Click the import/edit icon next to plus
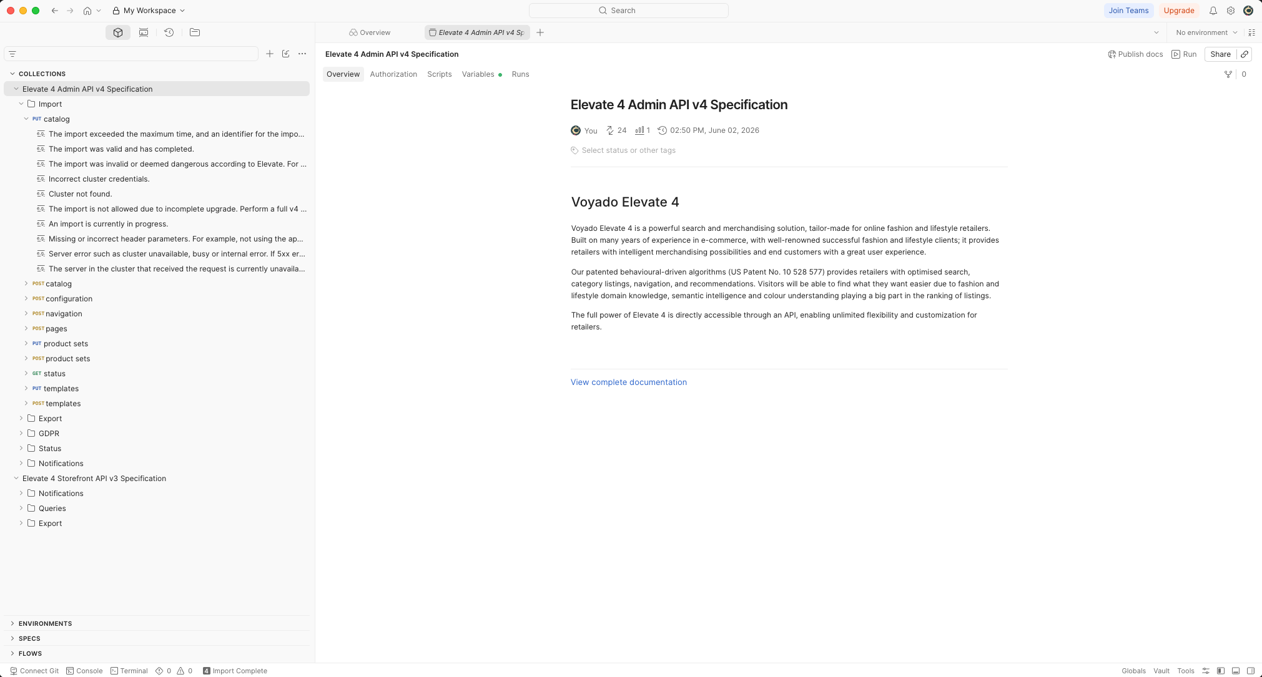Screen dimensions: 1262x677 click(x=286, y=54)
